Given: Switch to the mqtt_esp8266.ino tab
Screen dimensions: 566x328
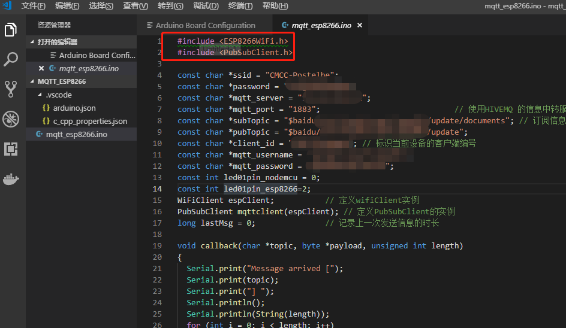Looking at the screenshot, I should pos(321,25).
